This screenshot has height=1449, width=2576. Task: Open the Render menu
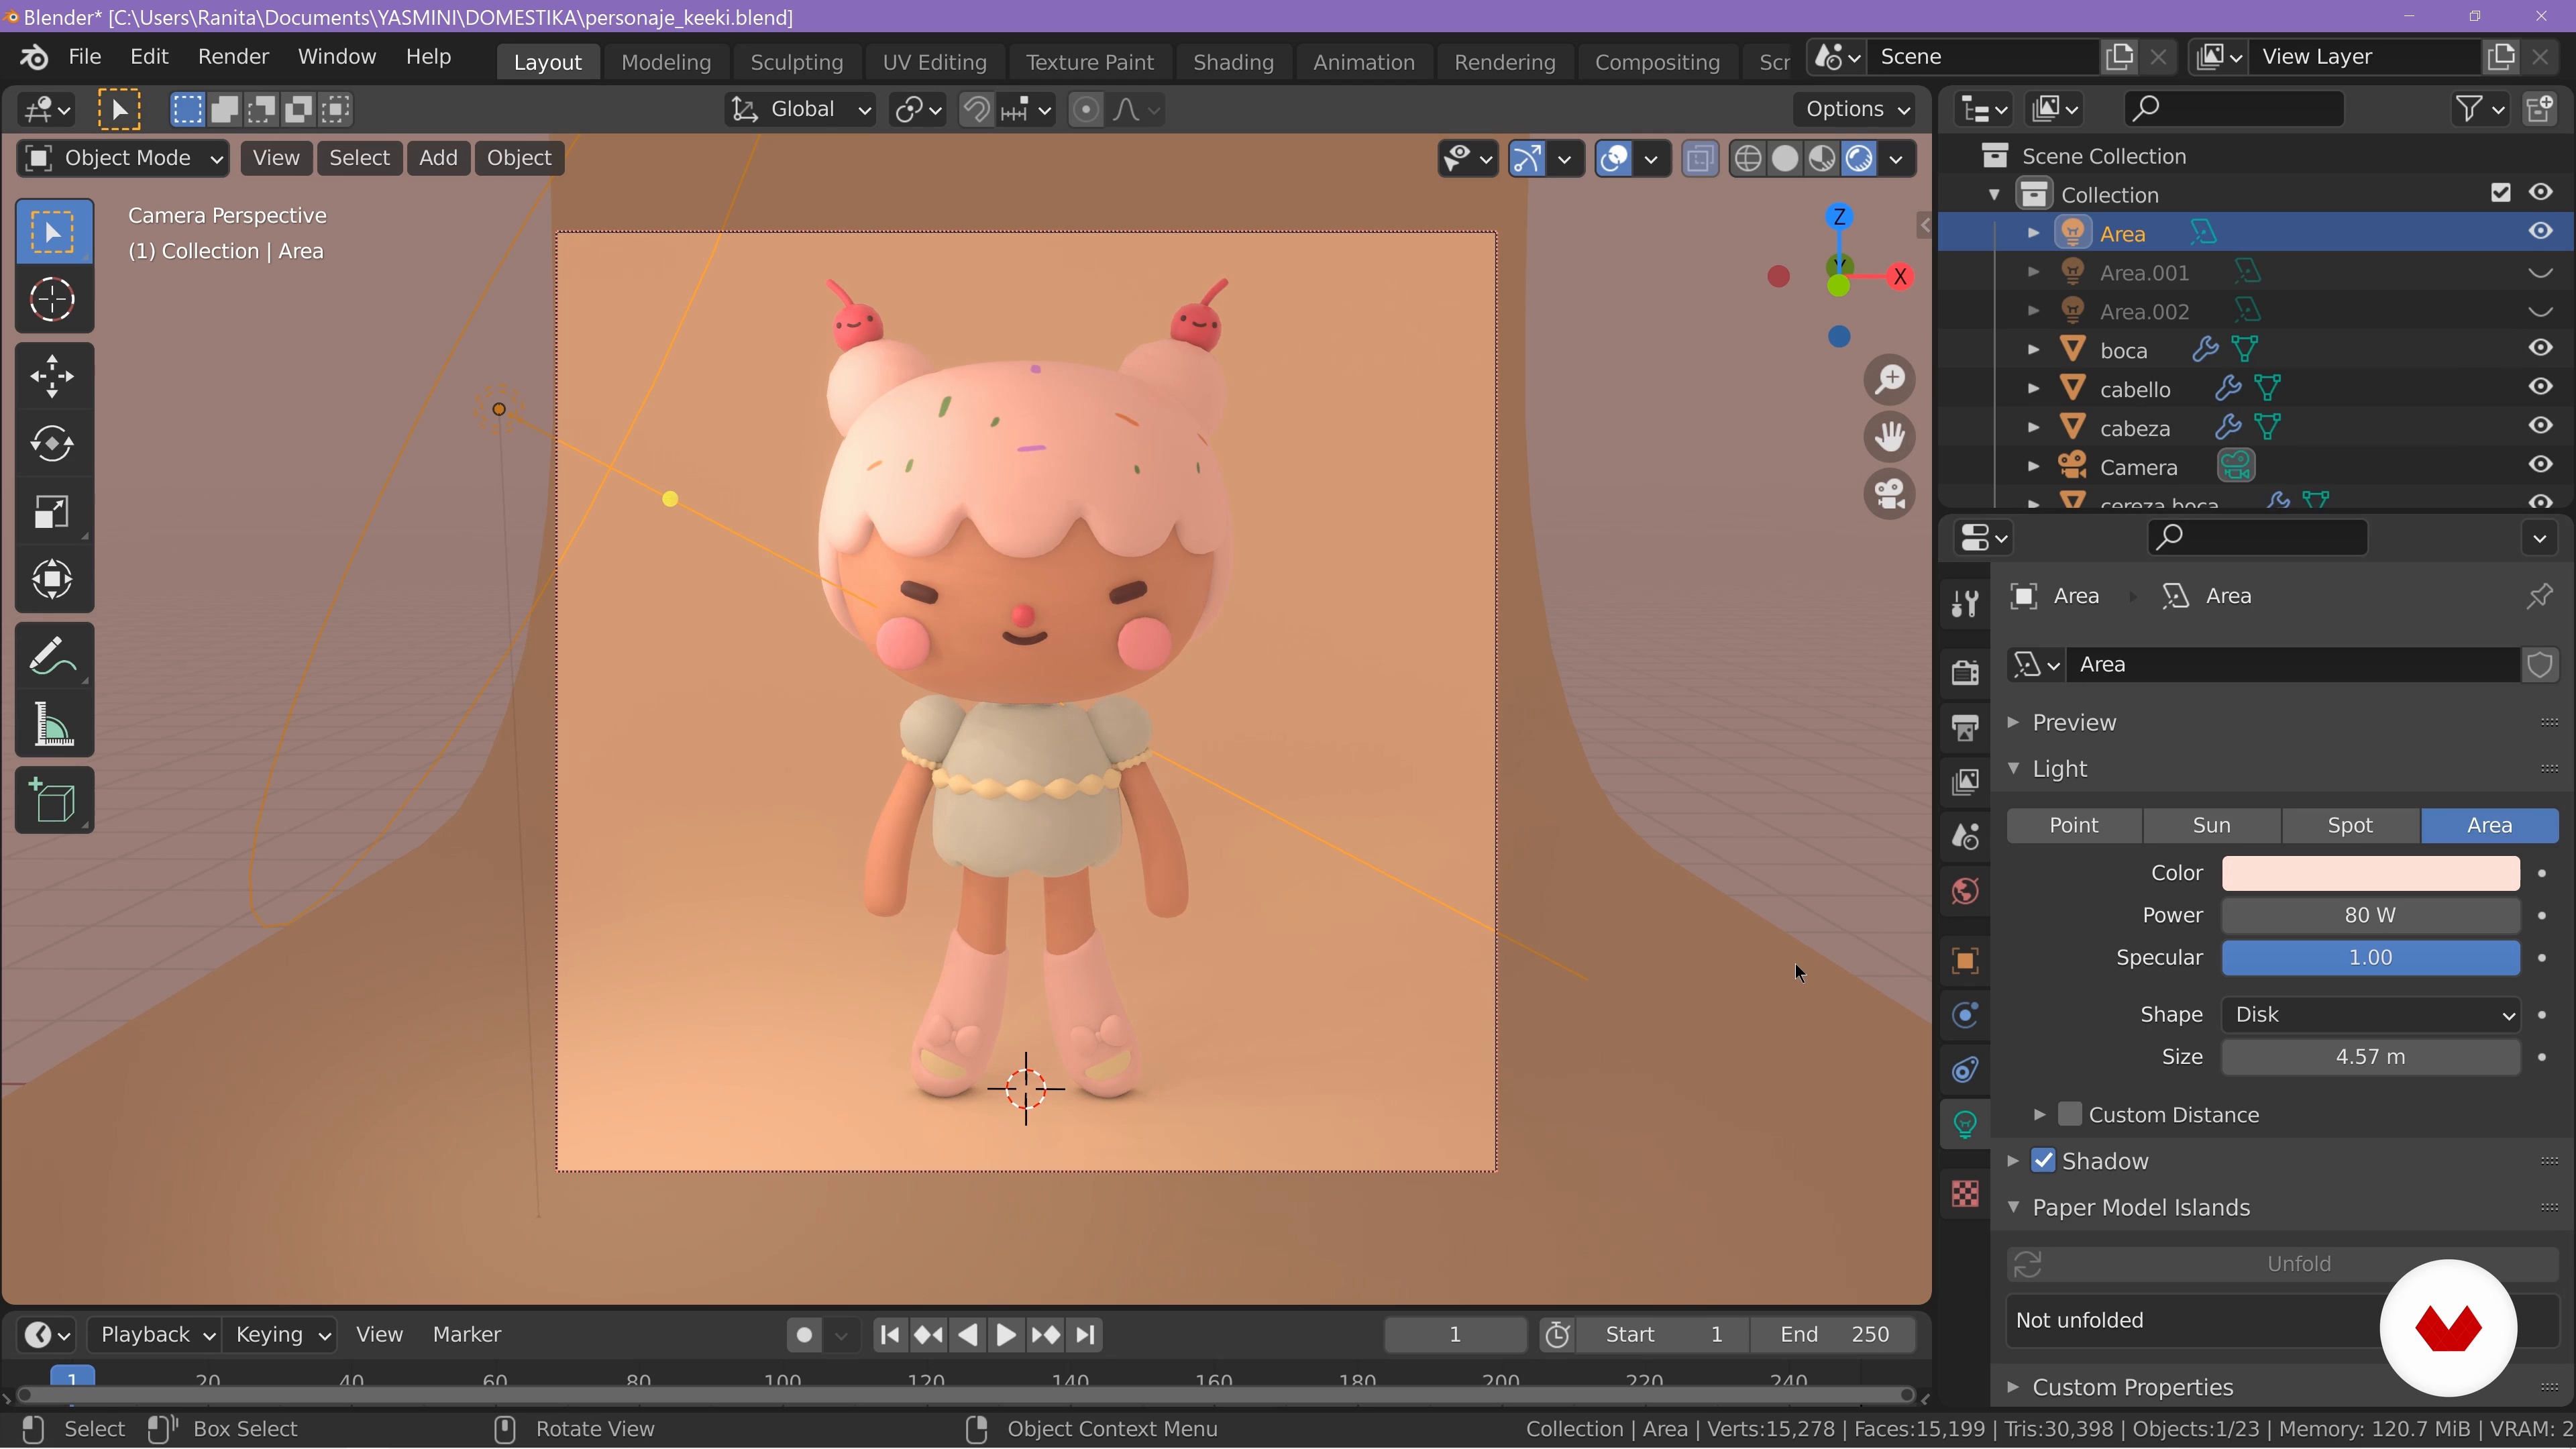tap(233, 57)
